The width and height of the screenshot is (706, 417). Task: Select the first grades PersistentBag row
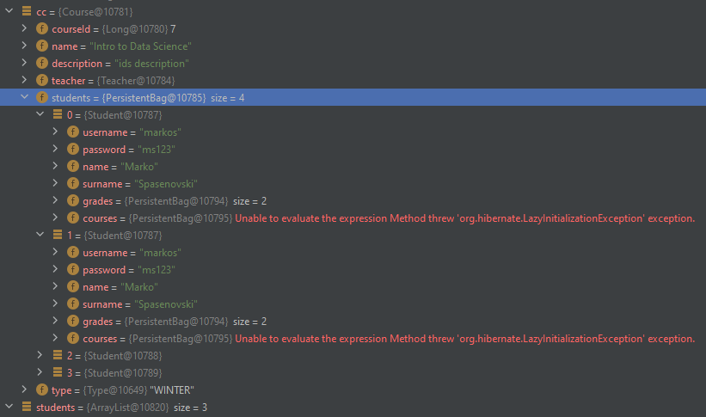pos(353,201)
